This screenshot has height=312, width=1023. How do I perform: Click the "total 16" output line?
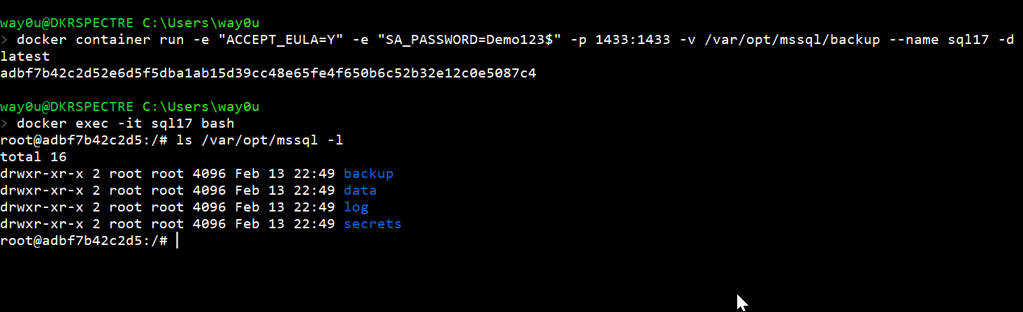click(34, 157)
